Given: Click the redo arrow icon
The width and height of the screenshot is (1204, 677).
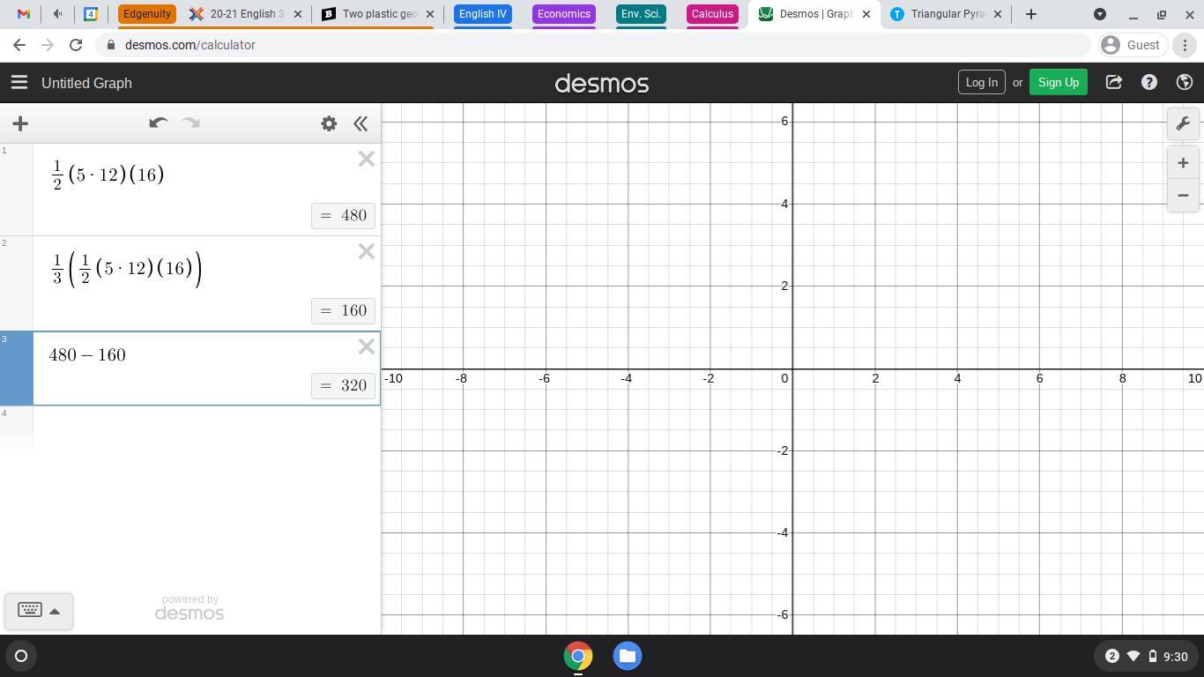Looking at the screenshot, I should [x=191, y=123].
